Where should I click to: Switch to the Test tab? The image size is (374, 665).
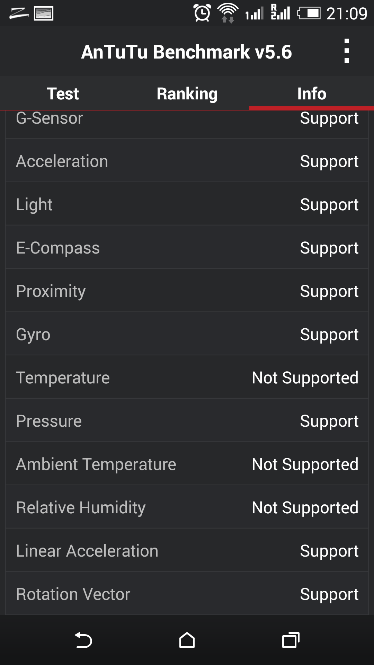pos(63,94)
